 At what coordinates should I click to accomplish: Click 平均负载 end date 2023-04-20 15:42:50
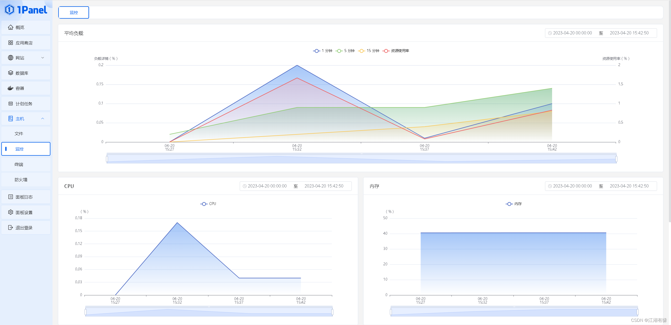pos(629,33)
